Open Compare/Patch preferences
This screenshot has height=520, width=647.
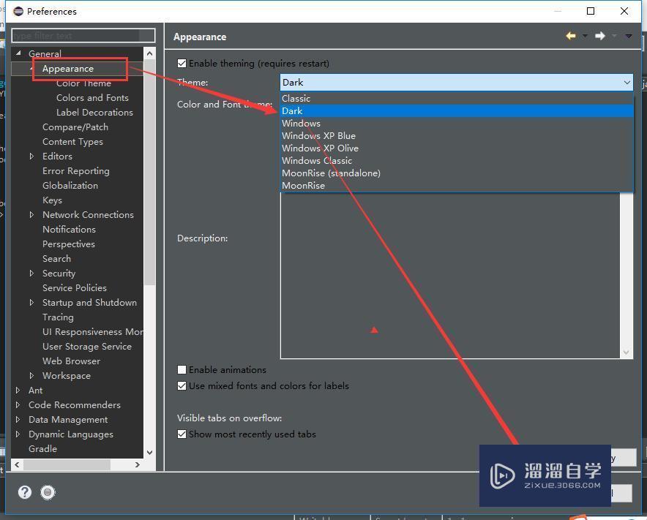pyautogui.click(x=75, y=127)
